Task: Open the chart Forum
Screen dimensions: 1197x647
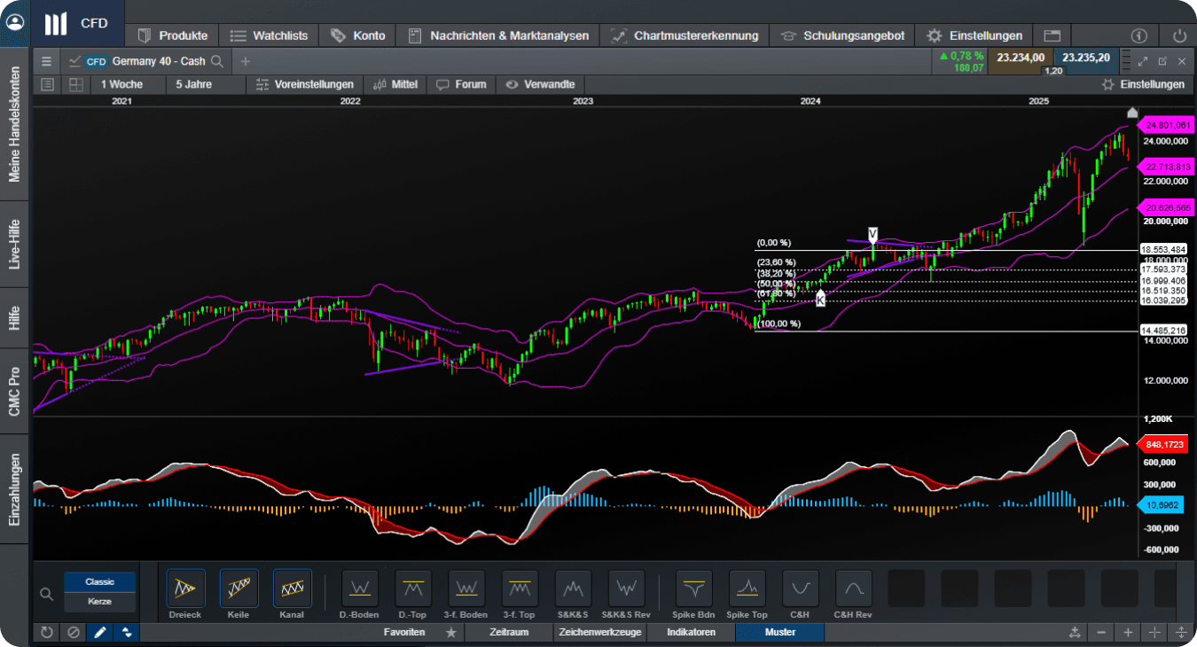Action: 461,84
